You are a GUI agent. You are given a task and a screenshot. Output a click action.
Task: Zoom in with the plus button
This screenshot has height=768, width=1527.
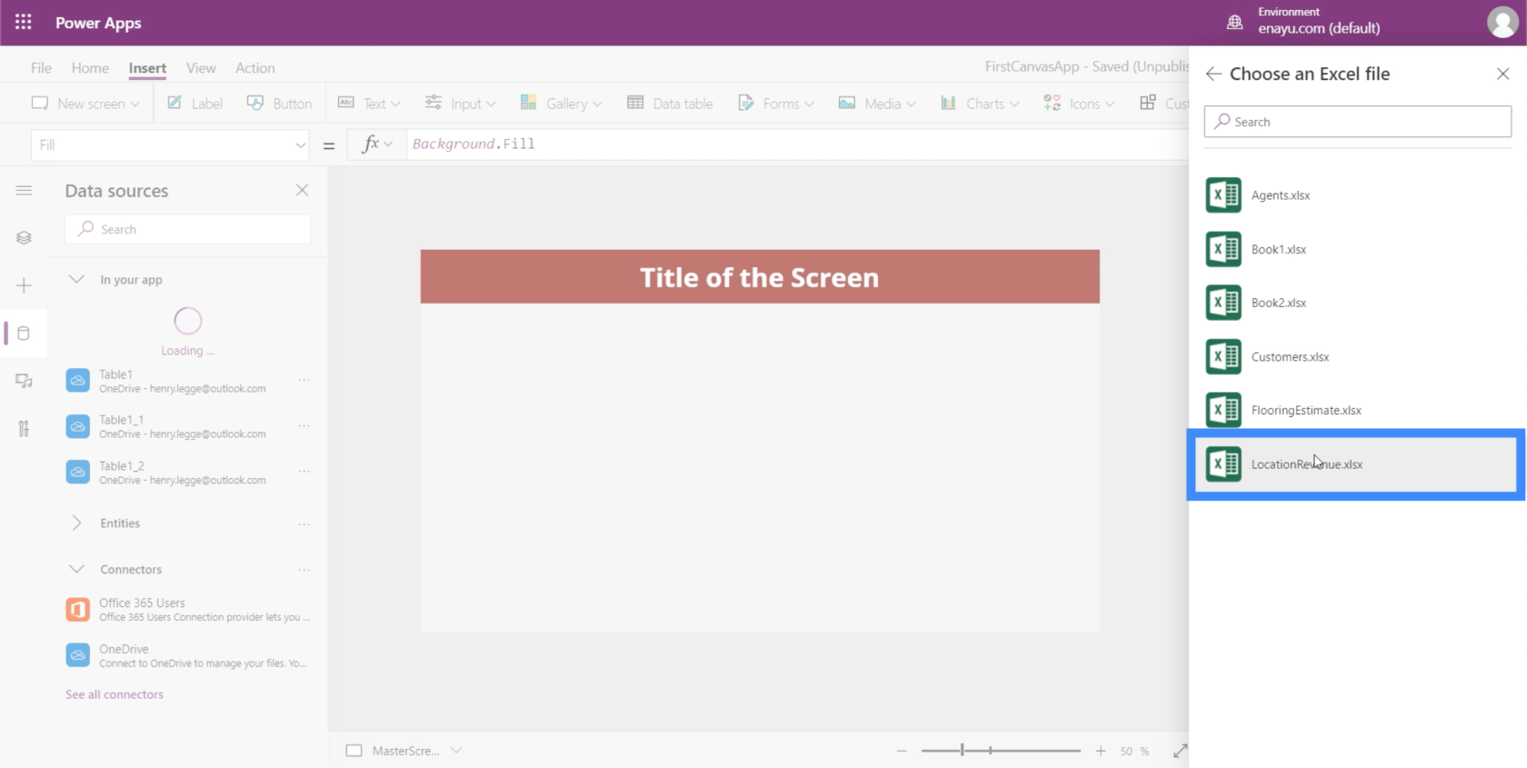coord(1101,751)
